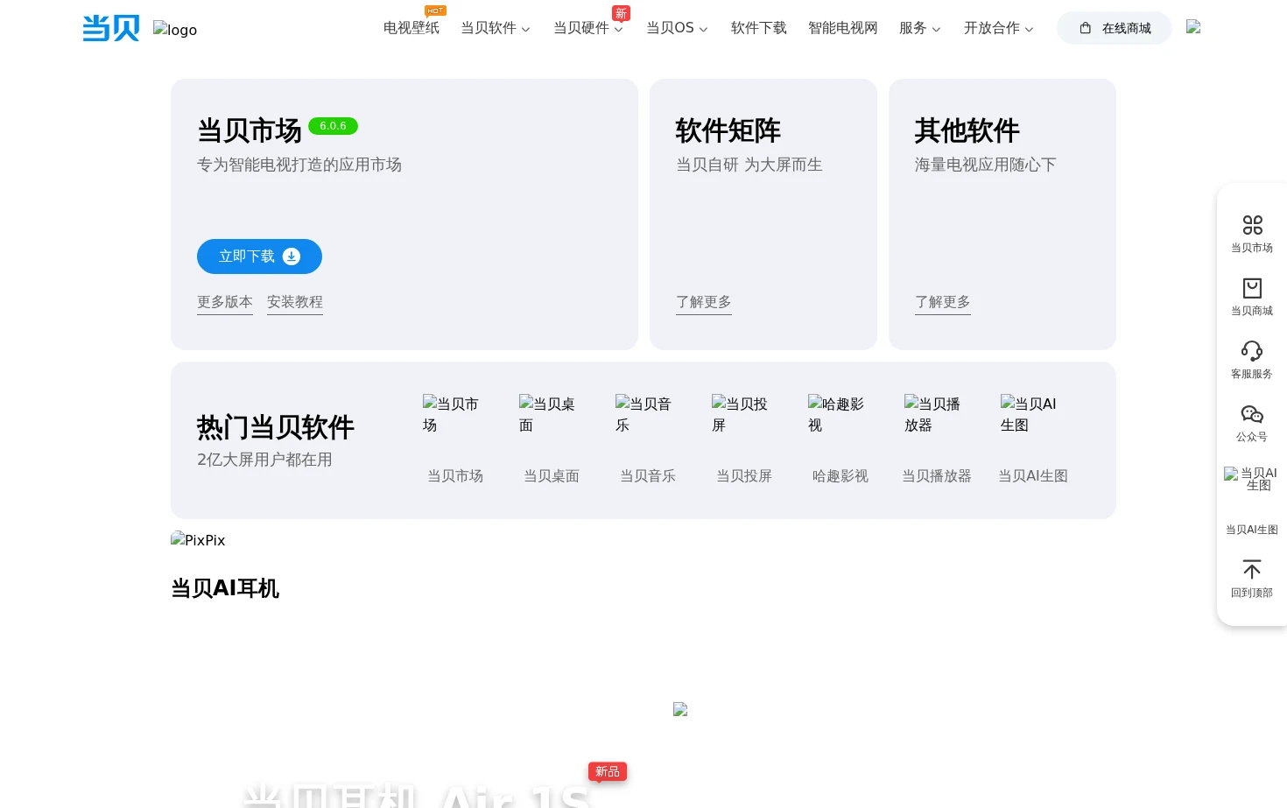The width and height of the screenshot is (1287, 808).
Task: Expand the 服务 dropdown menu
Action: (920, 28)
